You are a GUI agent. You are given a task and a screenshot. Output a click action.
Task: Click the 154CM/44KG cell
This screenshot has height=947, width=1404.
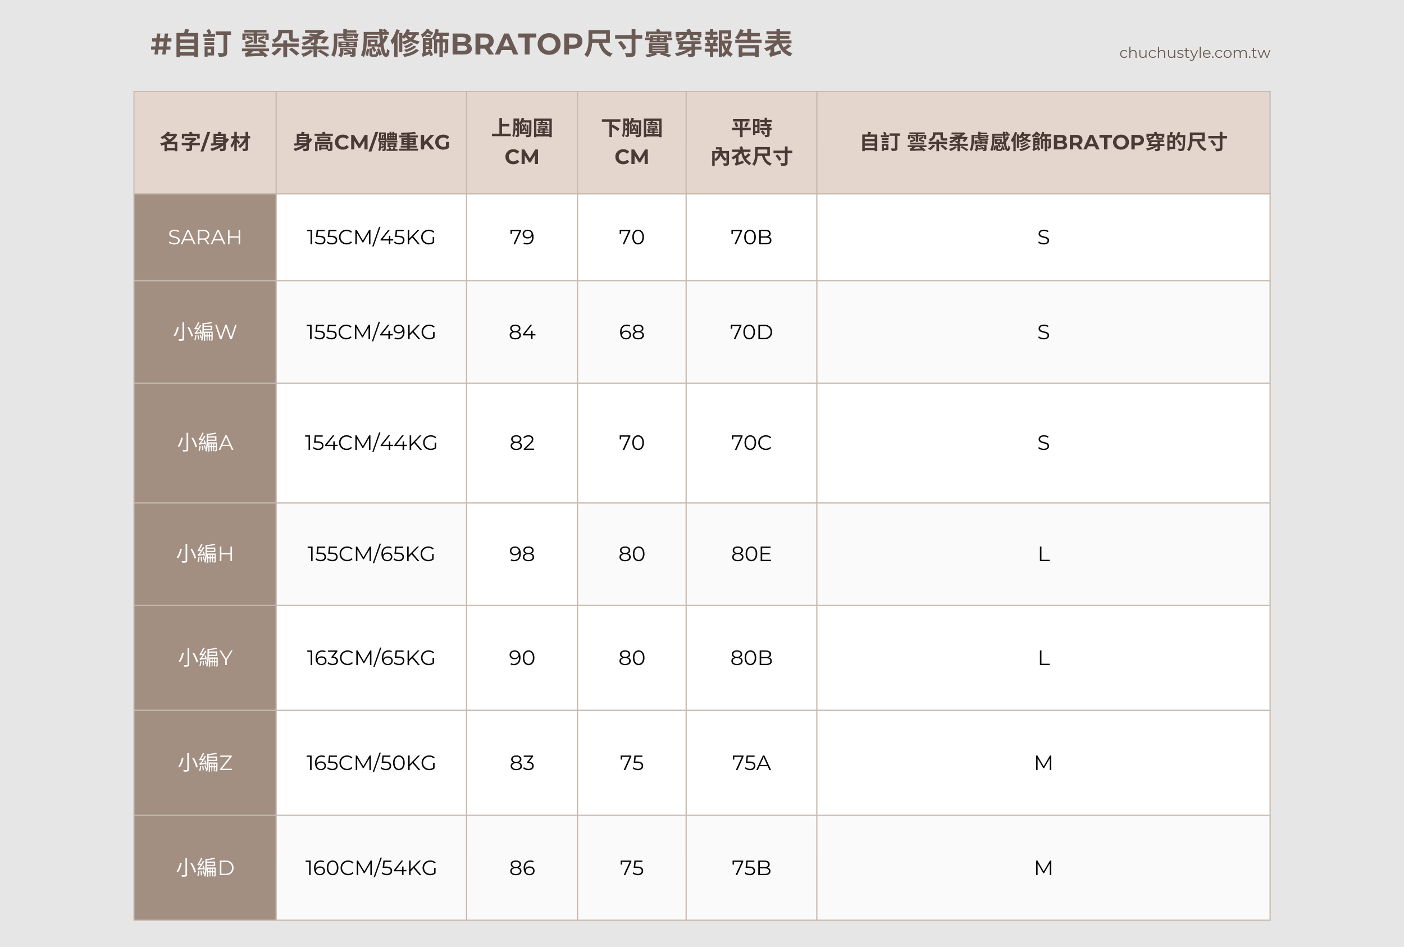[x=371, y=443]
